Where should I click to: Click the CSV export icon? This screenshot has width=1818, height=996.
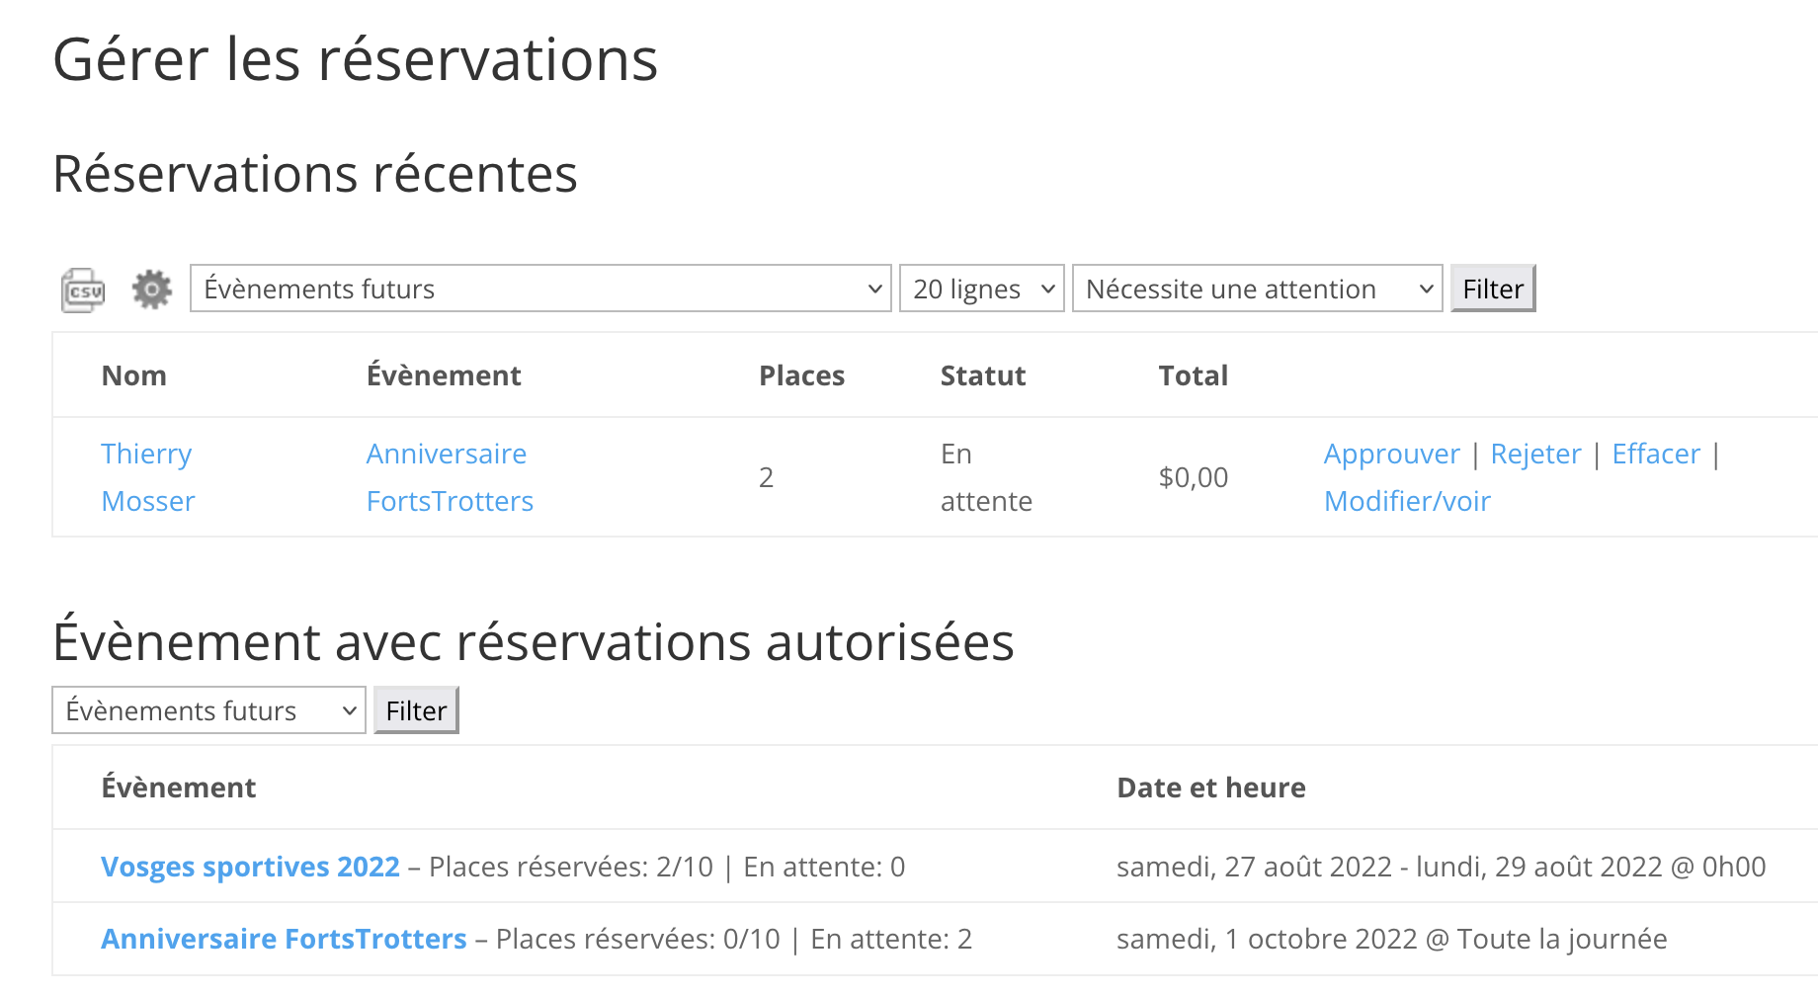point(83,290)
